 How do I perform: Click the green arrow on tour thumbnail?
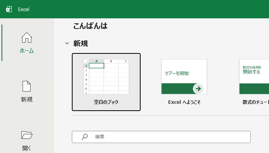pyautogui.click(x=198, y=89)
